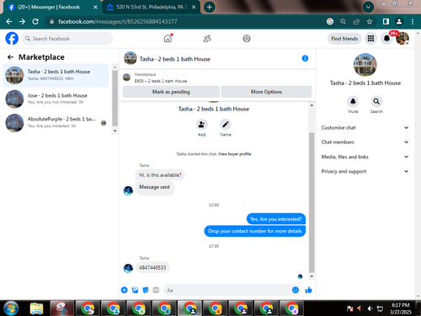Share this page icon in address bar
Image resolution: width=421 pixels, height=316 pixels.
tap(356, 21)
